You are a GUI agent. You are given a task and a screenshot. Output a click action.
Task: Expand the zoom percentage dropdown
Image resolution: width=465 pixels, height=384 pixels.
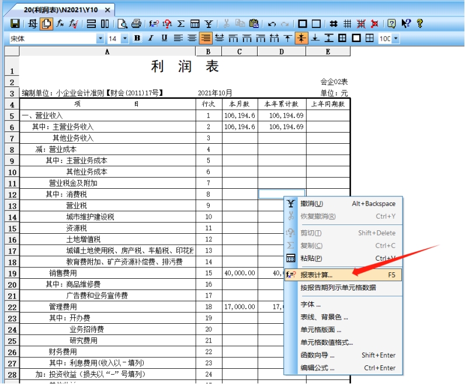(x=396, y=39)
